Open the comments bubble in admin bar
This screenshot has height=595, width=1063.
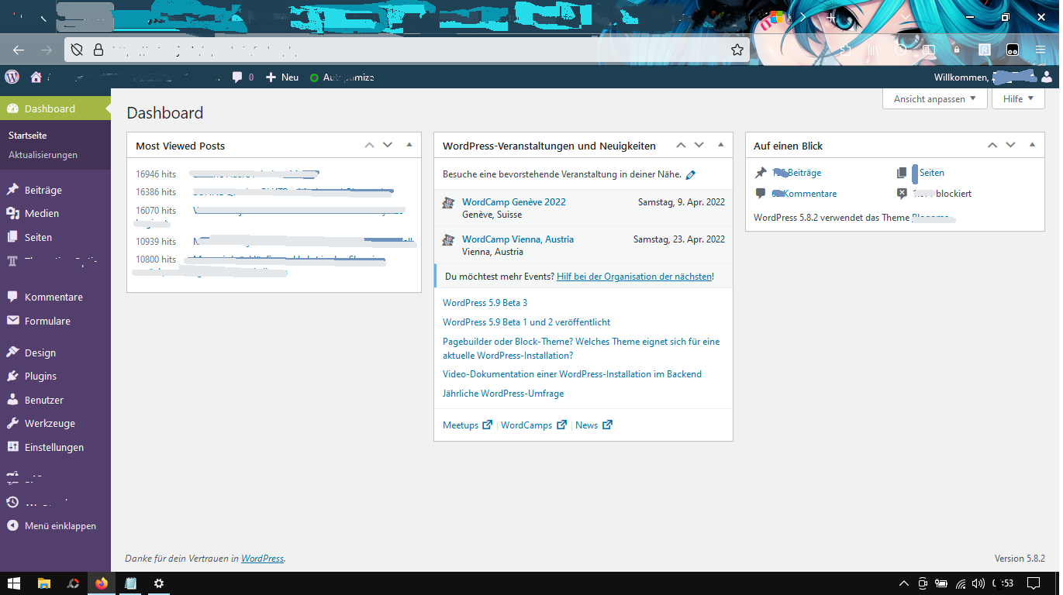243,77
